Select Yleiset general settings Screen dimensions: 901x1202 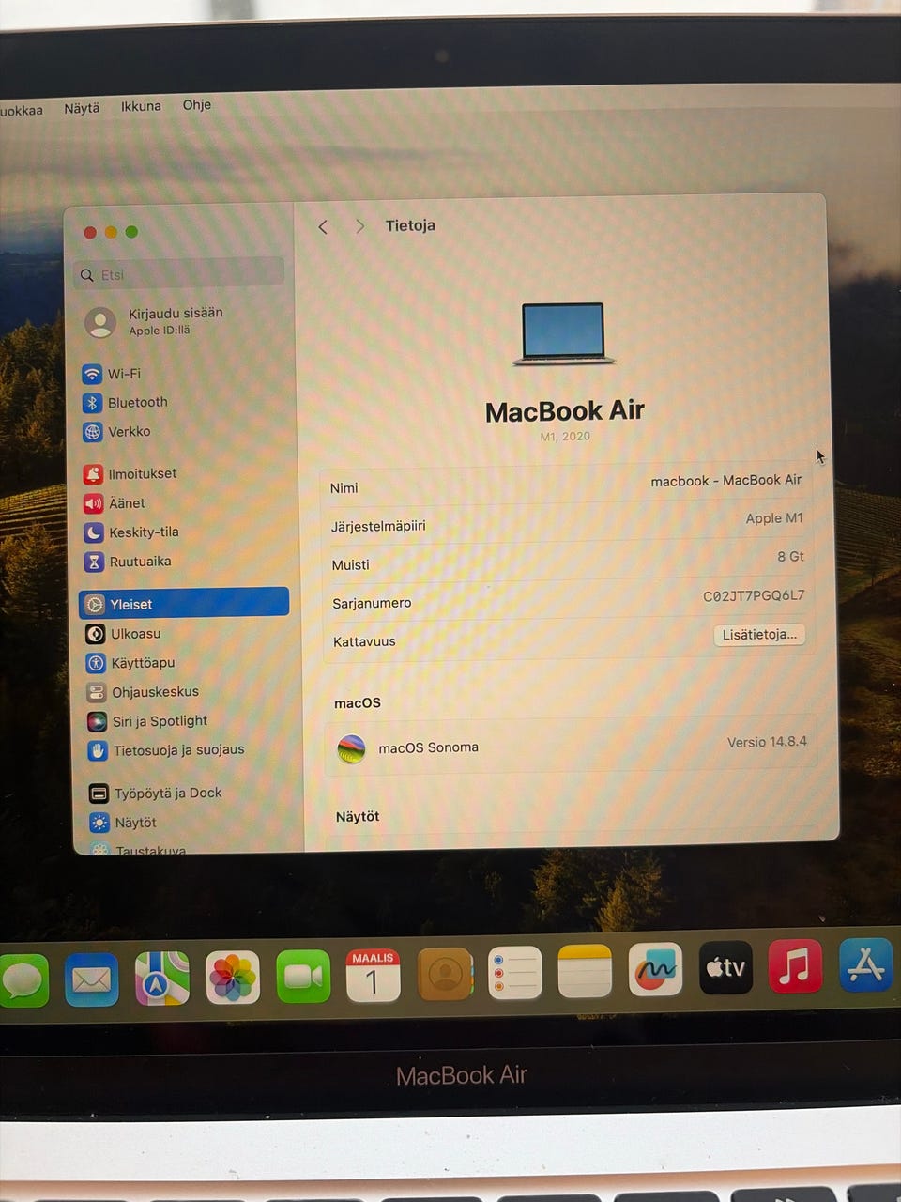pyautogui.click(x=184, y=604)
